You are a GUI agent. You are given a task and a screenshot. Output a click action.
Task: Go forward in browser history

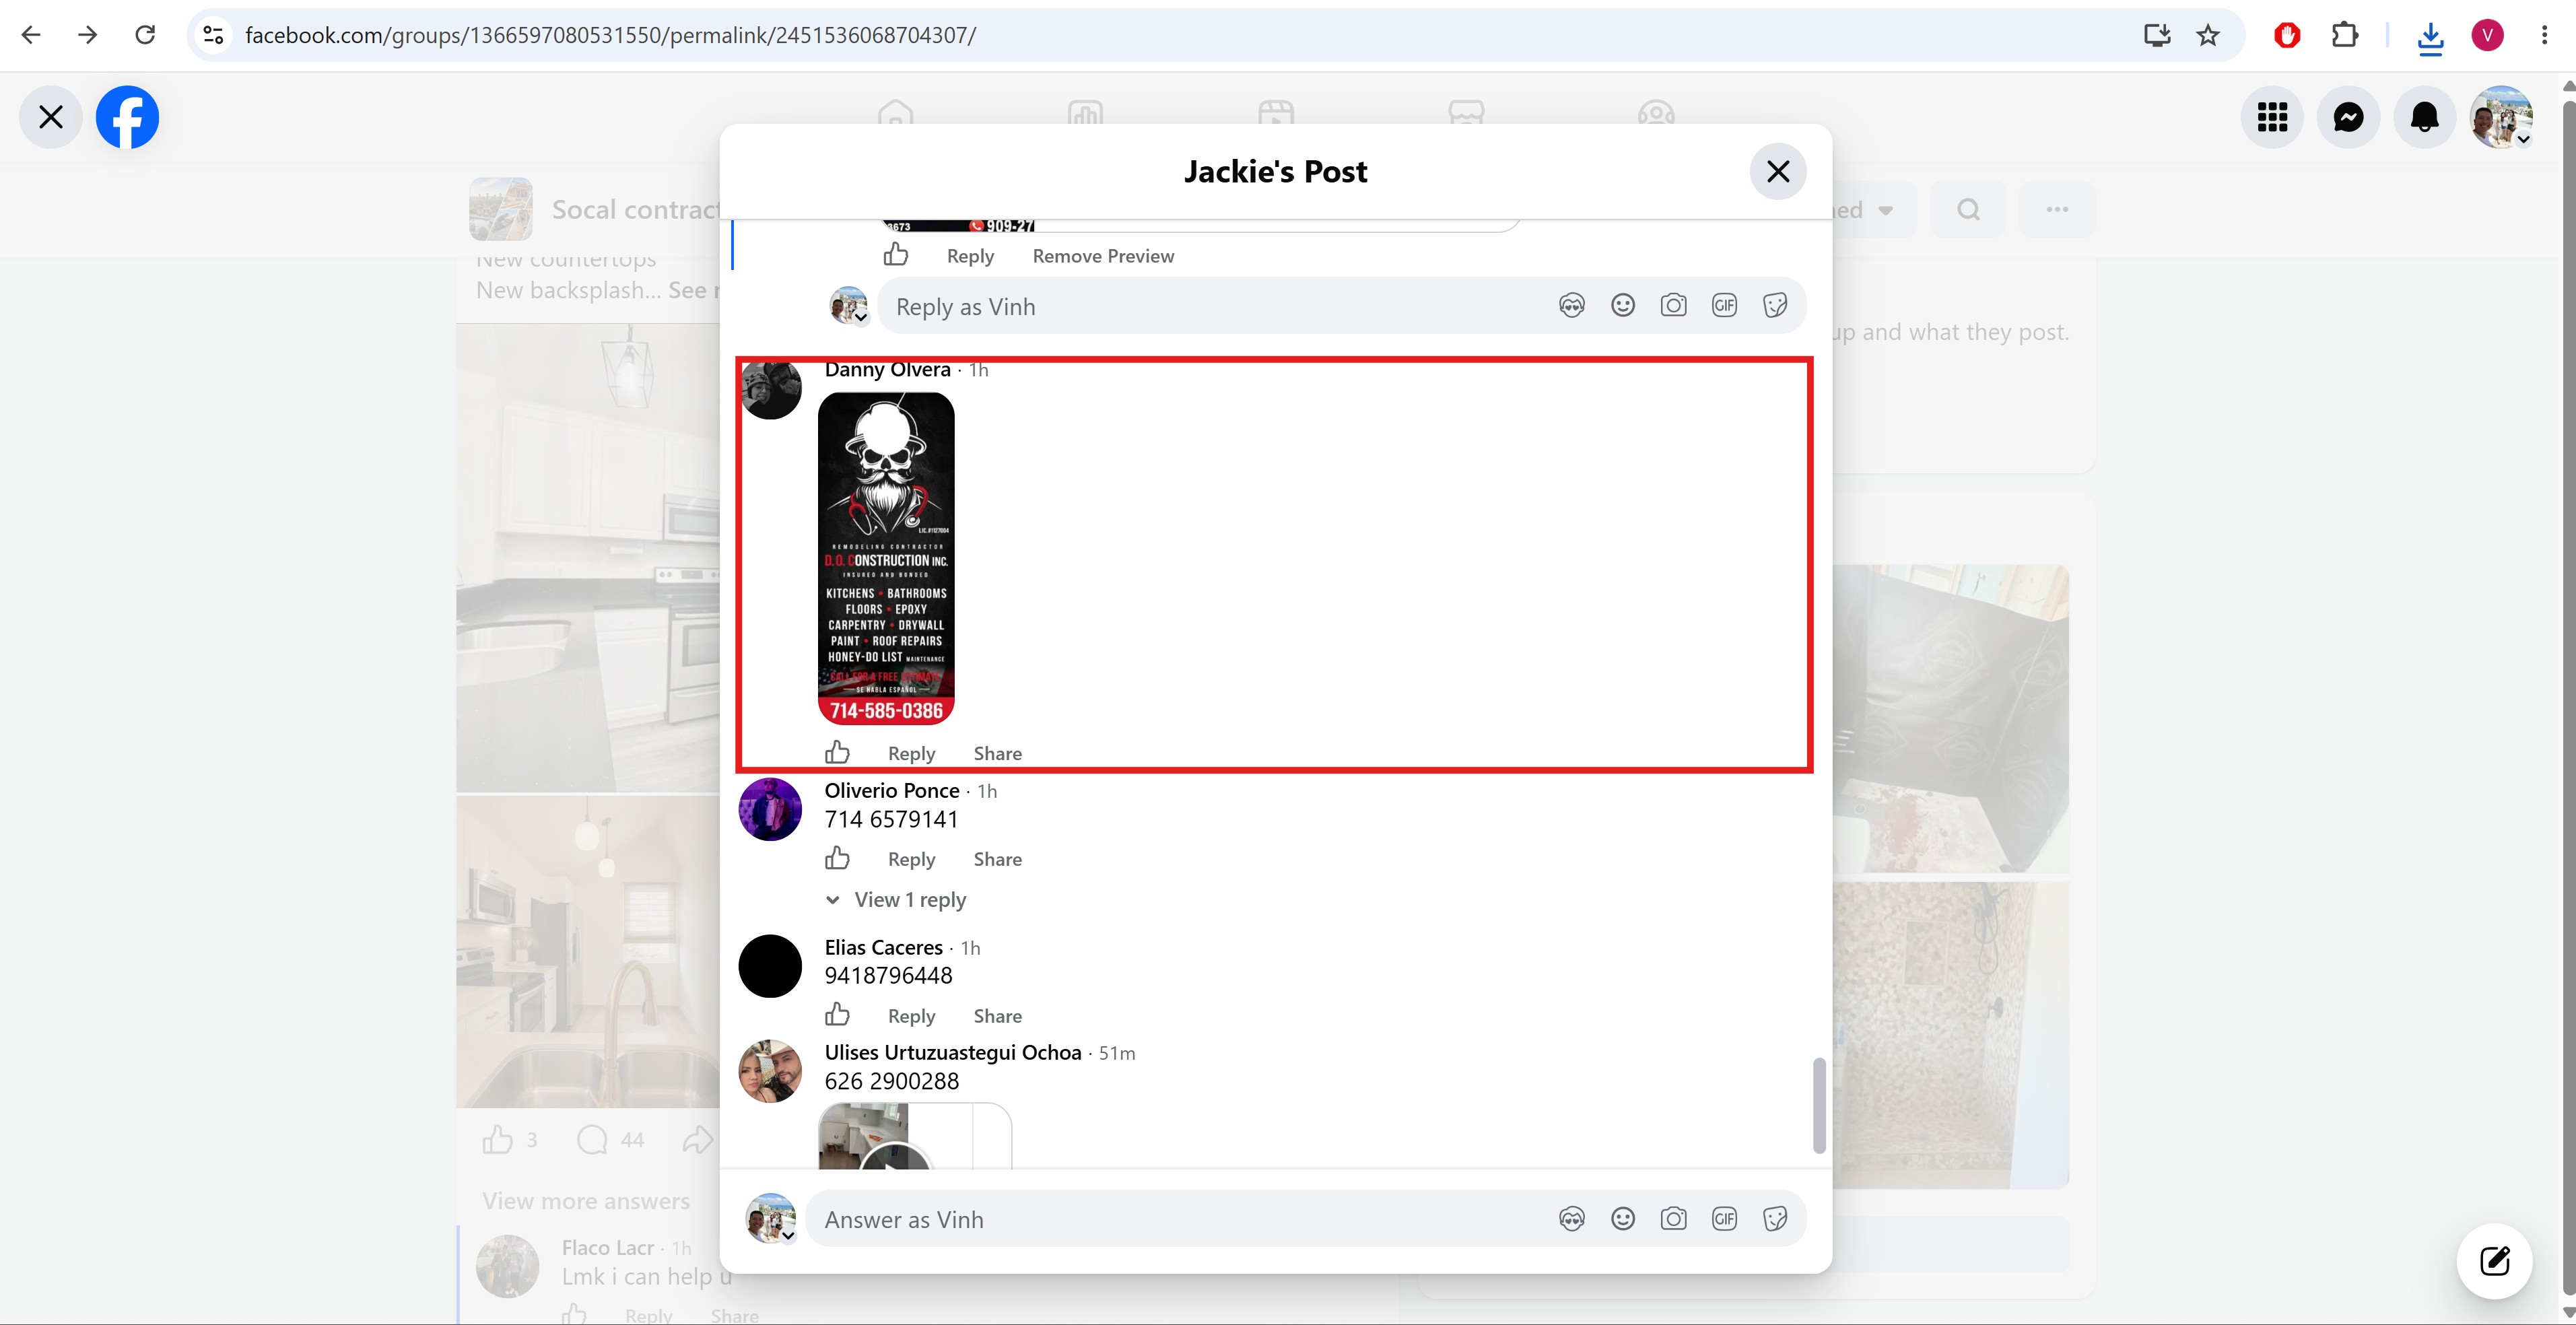[x=88, y=35]
